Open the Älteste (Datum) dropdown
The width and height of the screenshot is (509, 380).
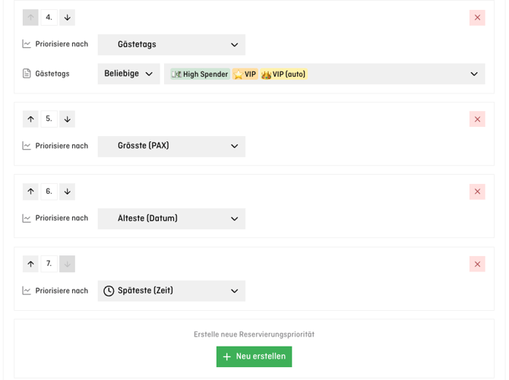click(171, 219)
